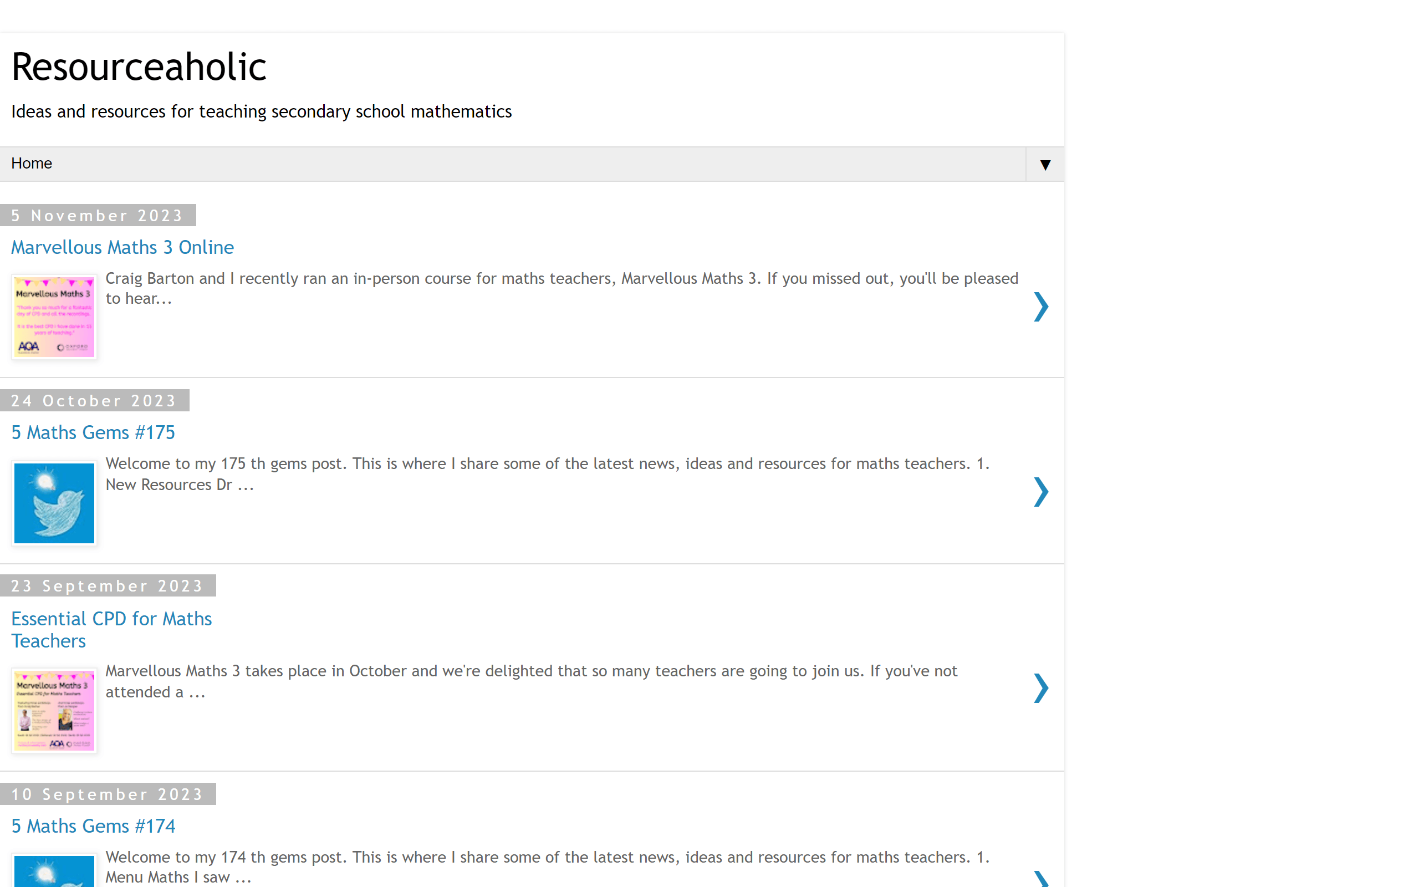Click the Craig Barton post excerpt text
The width and height of the screenshot is (1419, 887).
(x=561, y=288)
